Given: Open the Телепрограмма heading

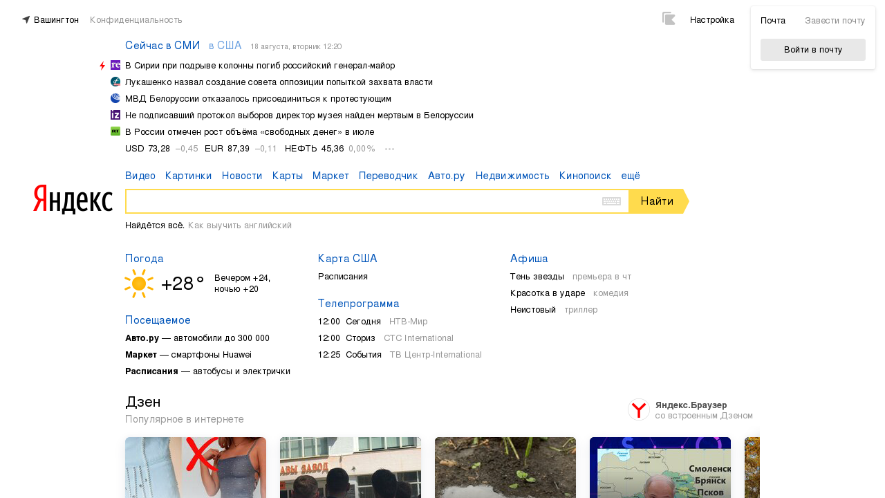Looking at the screenshot, I should click(x=359, y=304).
